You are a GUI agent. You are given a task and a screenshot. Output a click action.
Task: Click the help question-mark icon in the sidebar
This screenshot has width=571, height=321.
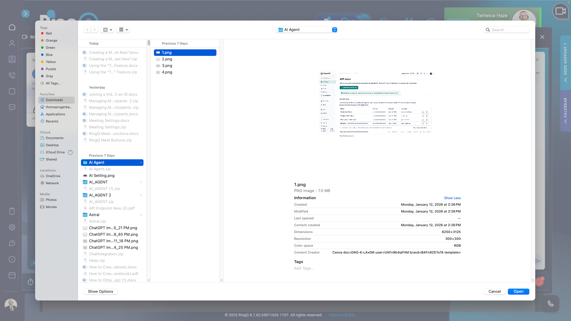point(12,243)
